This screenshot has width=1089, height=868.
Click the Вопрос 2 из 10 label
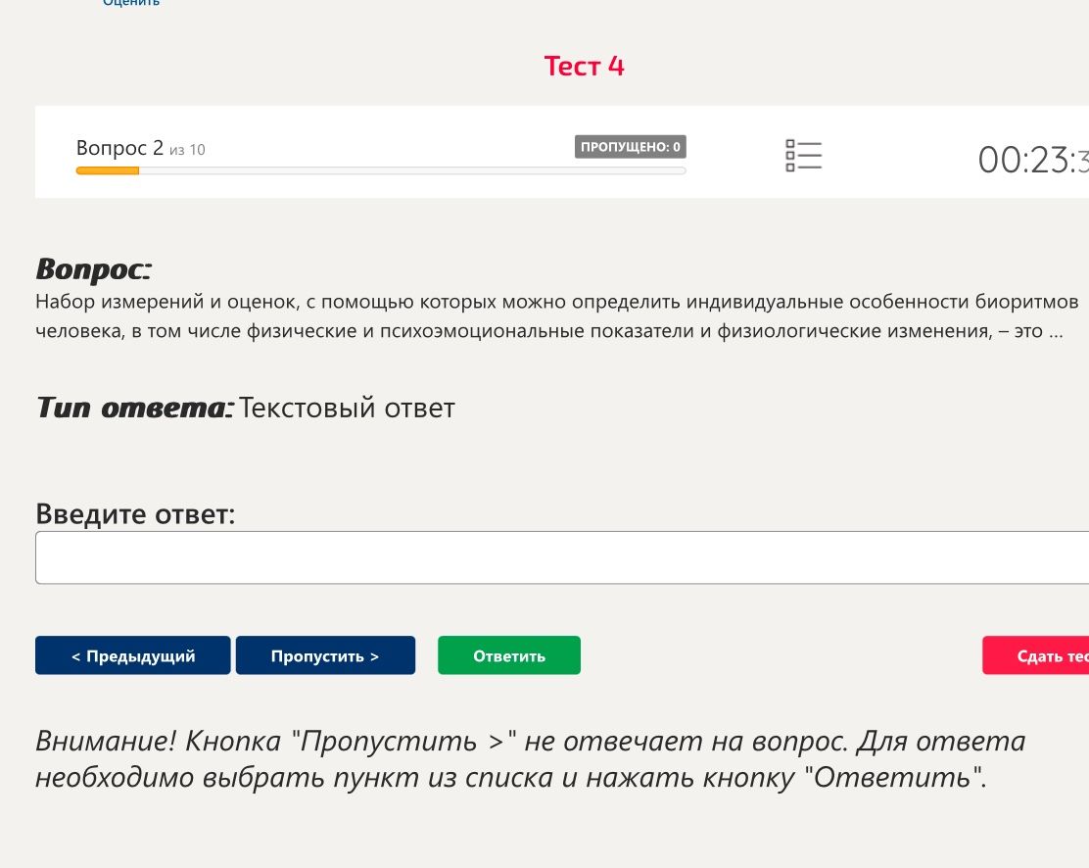(140, 148)
